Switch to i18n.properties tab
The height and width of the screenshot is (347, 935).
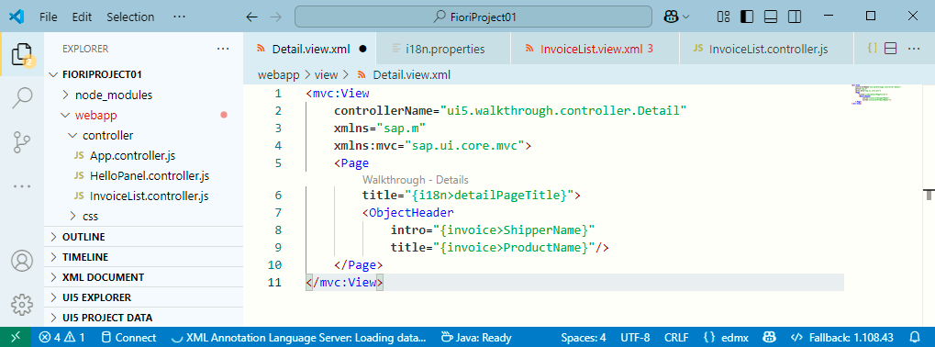tap(444, 49)
